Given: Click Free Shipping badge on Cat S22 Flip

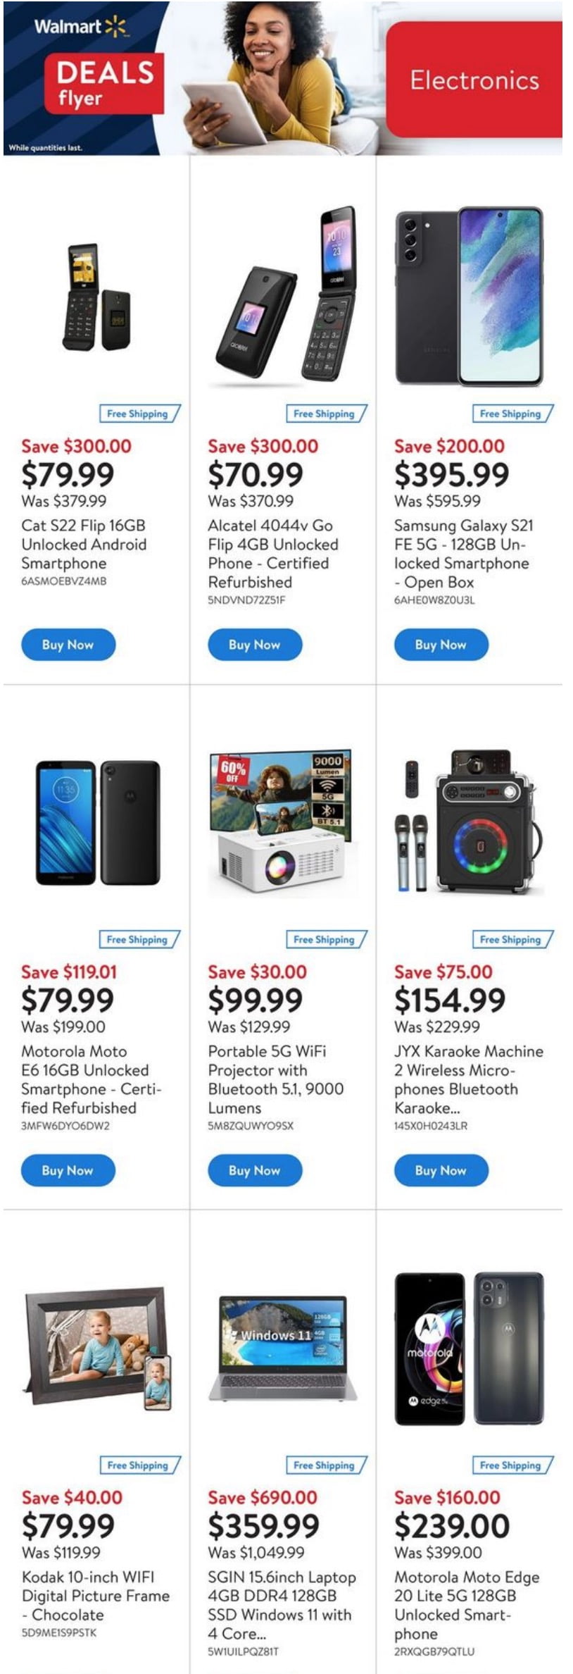Looking at the screenshot, I should coord(139,414).
